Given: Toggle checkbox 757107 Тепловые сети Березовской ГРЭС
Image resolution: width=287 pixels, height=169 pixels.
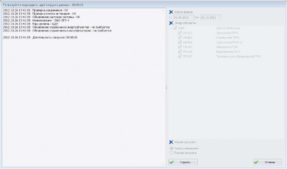Looking at the screenshot, I should [x=180, y=56].
